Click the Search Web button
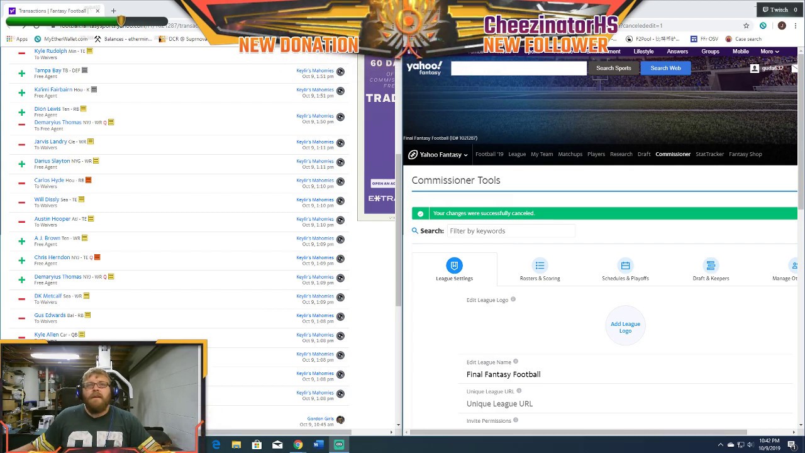Screen dimensions: 805x453 pos(665,68)
